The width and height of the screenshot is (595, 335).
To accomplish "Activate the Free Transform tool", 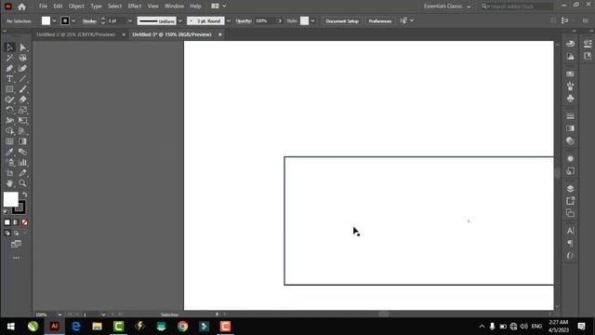I will (x=22, y=120).
